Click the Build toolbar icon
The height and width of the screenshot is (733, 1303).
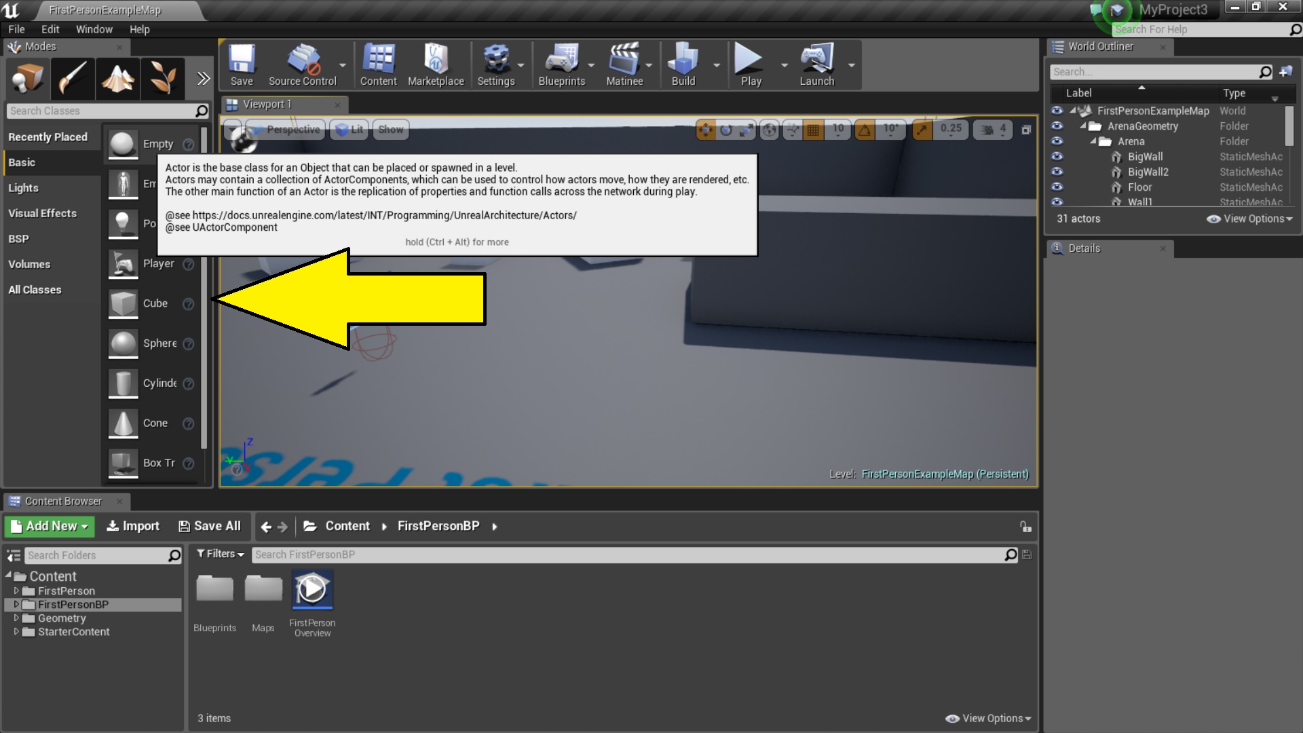(683, 67)
